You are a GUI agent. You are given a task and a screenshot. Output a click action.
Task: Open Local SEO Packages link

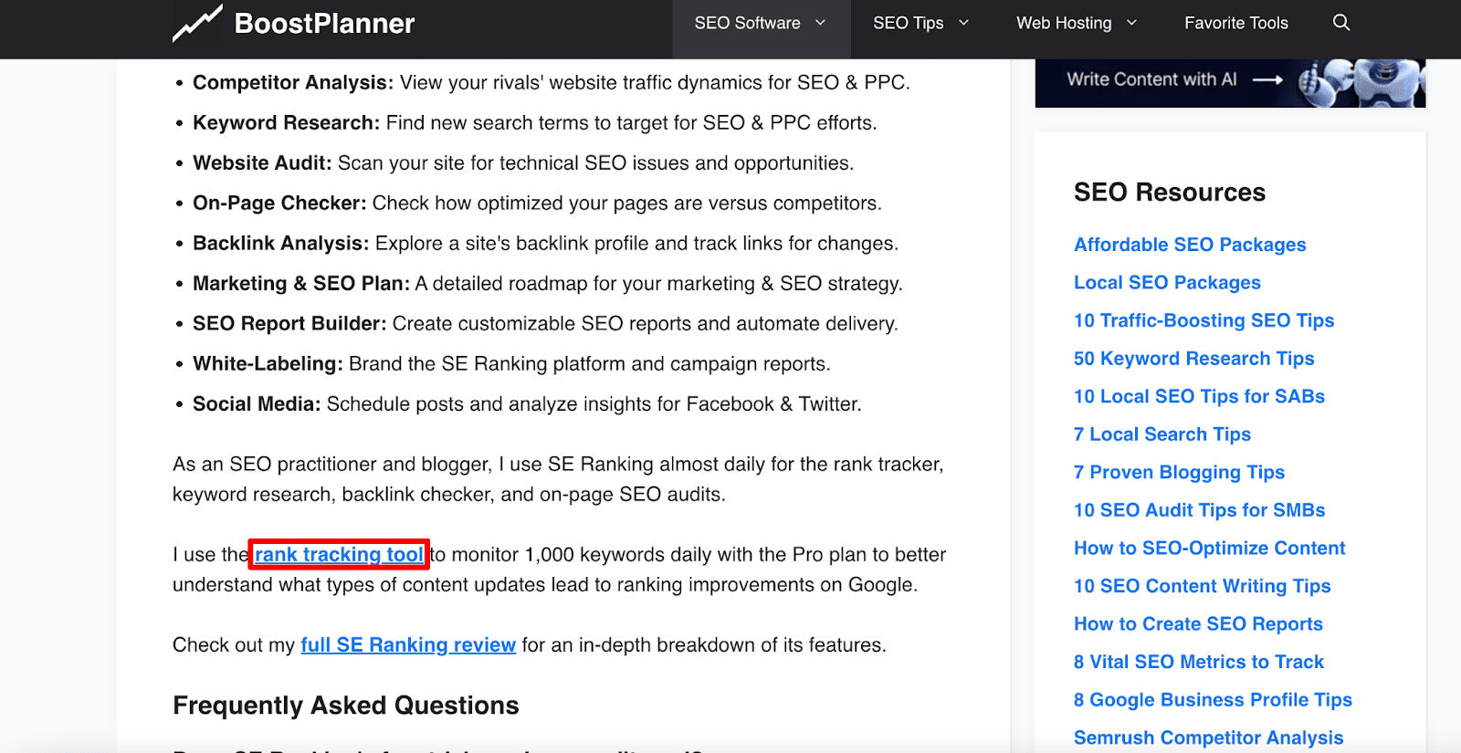point(1167,283)
